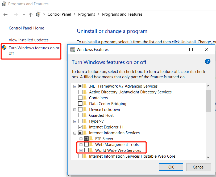Screen dimensions: 216x177
Task: Check the Containers feature box
Action: point(80,98)
